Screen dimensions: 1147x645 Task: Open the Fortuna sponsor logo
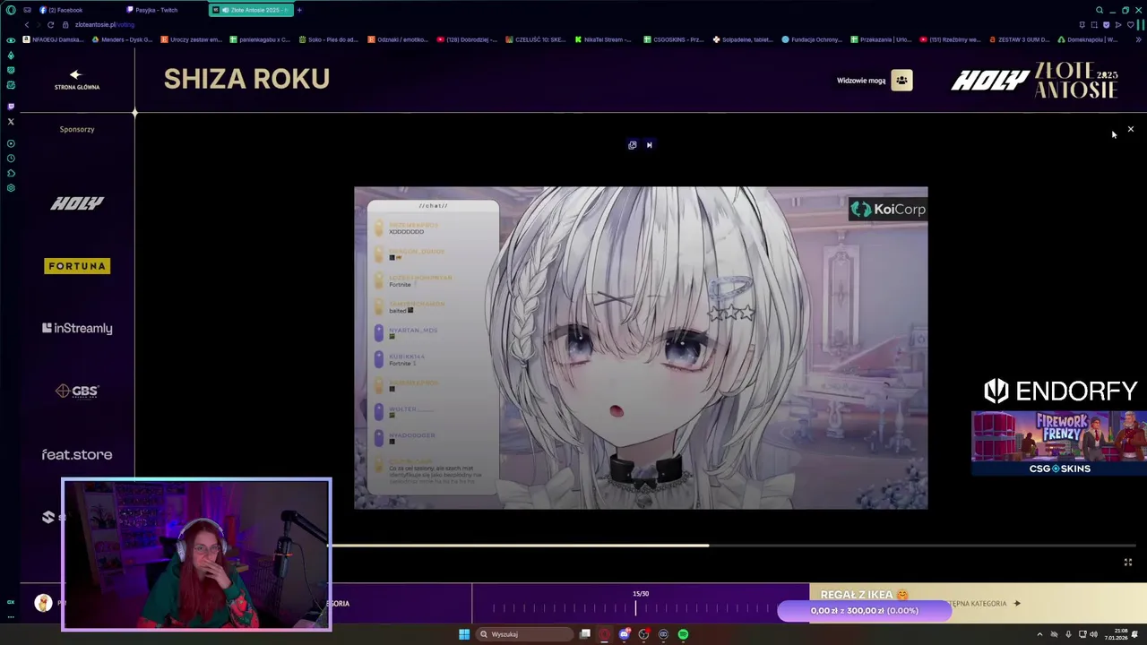coord(77,266)
